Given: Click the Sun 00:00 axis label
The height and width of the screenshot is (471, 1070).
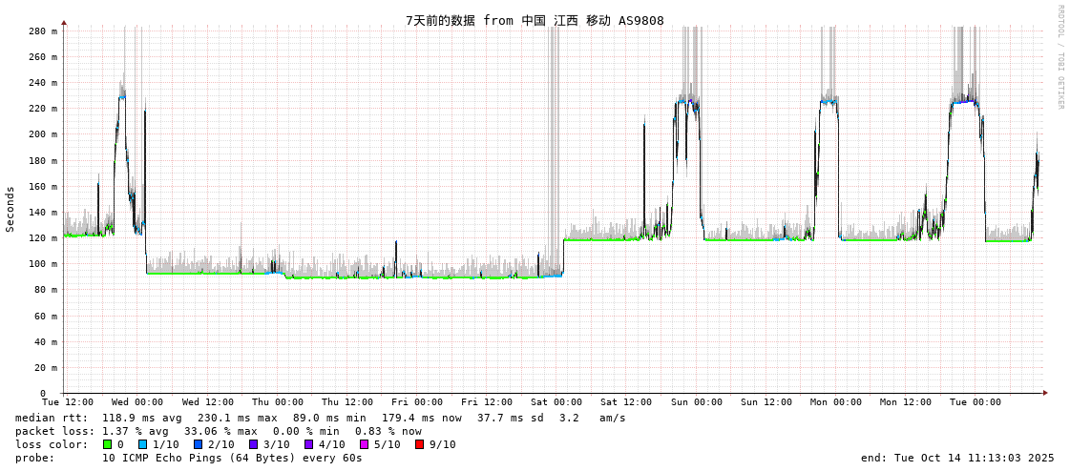Looking at the screenshot, I should [x=696, y=402].
